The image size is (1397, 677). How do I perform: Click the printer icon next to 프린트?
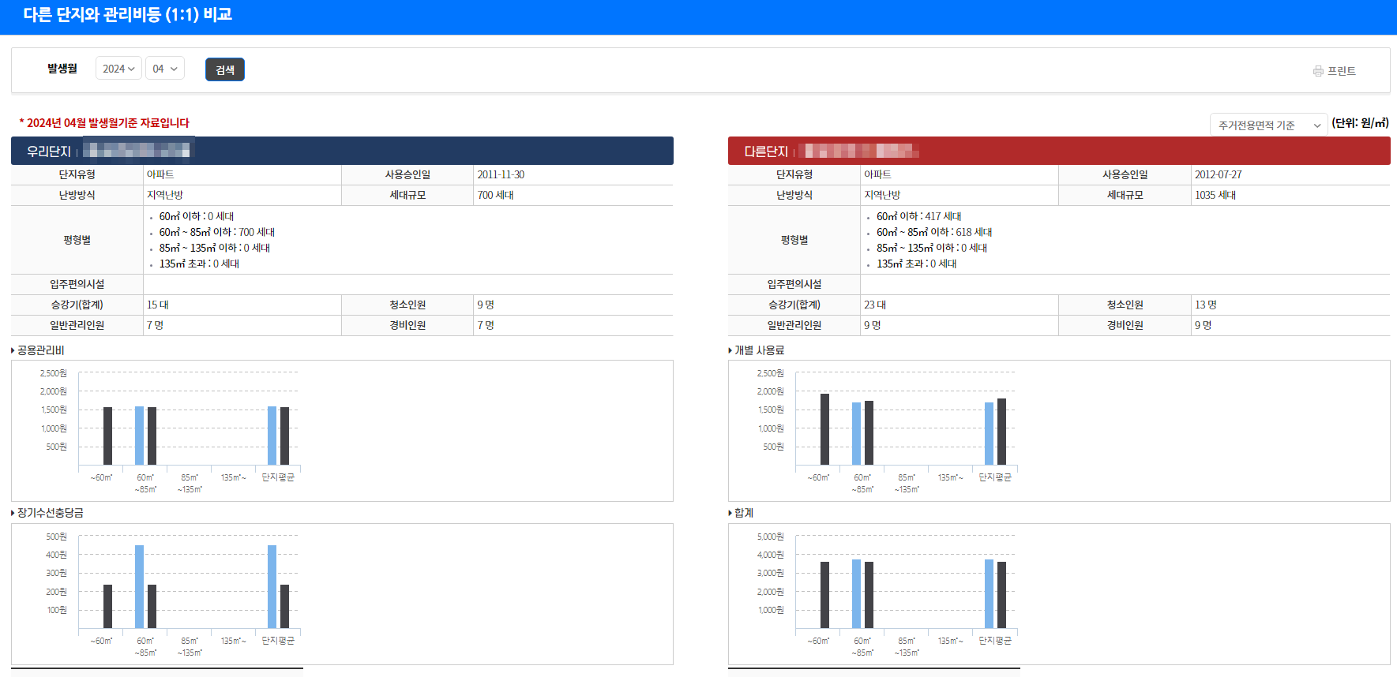coord(1318,71)
